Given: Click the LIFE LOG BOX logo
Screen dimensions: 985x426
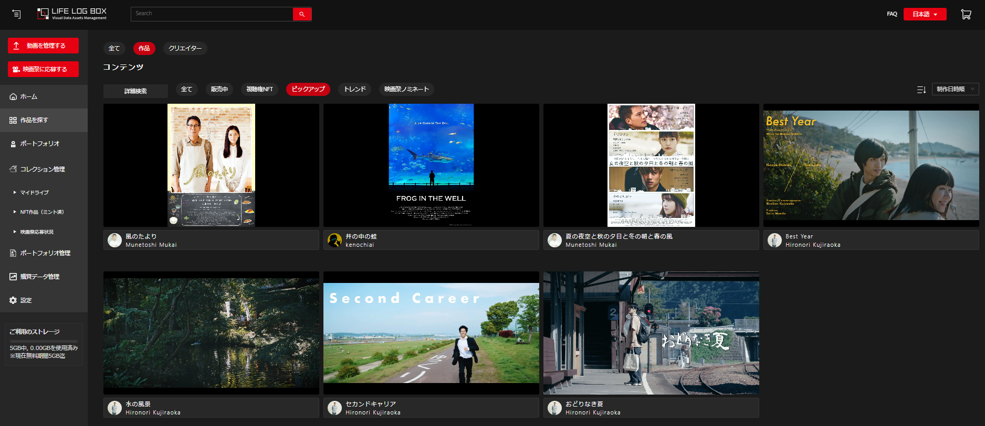Looking at the screenshot, I should click(x=72, y=14).
